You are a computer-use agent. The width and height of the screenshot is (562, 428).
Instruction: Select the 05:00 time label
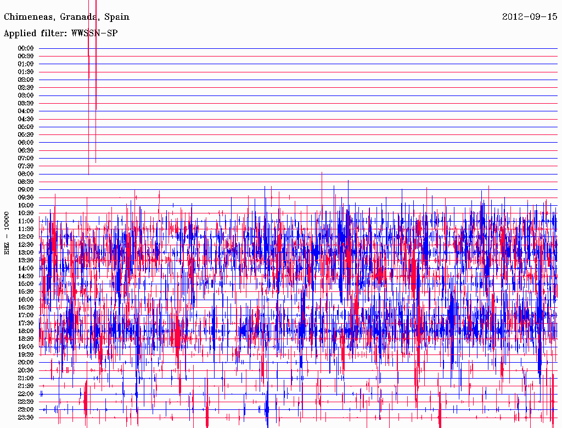point(26,127)
